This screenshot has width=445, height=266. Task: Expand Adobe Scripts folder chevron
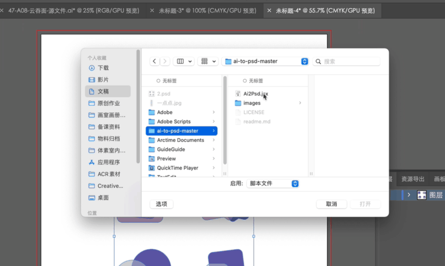pyautogui.click(x=214, y=121)
